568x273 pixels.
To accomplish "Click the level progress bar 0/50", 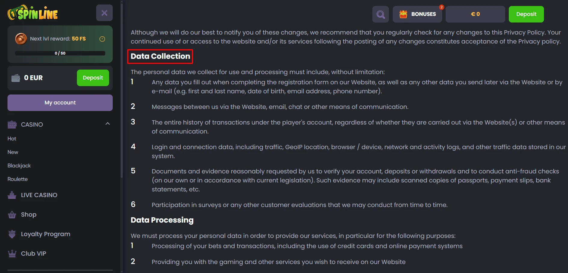I will click(x=60, y=53).
